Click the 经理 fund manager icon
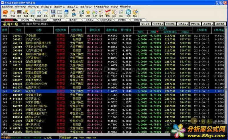 point(95,13)
